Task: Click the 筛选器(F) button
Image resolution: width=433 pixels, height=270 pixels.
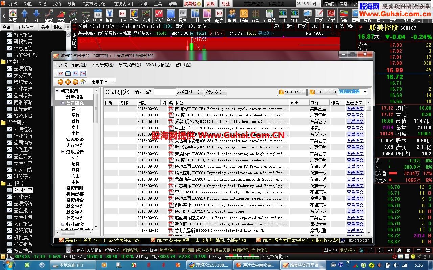Action: coord(215,92)
